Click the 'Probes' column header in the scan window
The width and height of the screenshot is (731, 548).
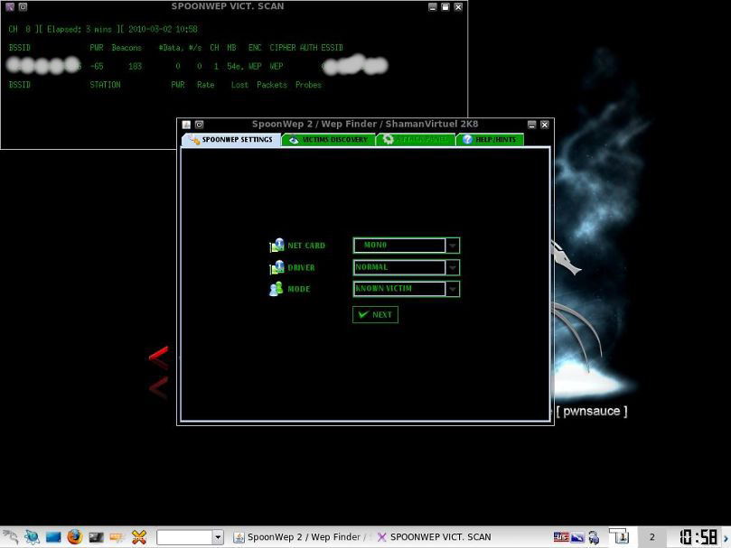[x=308, y=85]
